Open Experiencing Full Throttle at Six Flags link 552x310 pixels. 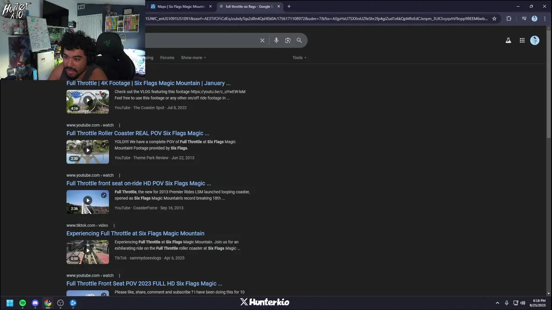click(x=135, y=233)
